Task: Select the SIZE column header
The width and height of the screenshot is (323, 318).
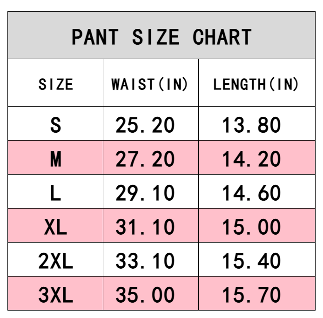Action: [56, 84]
